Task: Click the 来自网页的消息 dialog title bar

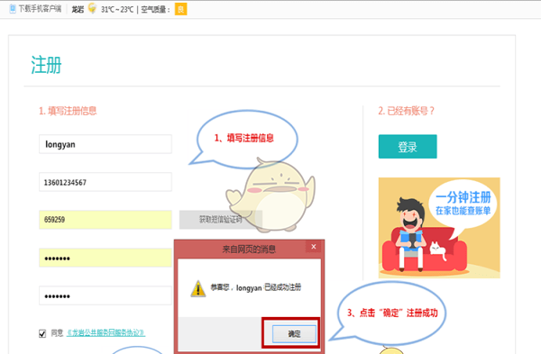Action: click(249, 249)
